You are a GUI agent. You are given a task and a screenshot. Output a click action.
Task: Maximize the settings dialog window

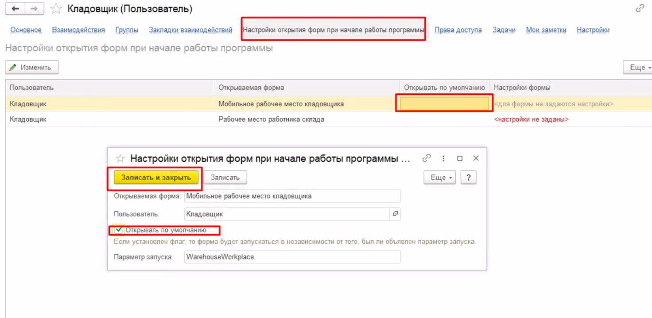click(x=460, y=158)
